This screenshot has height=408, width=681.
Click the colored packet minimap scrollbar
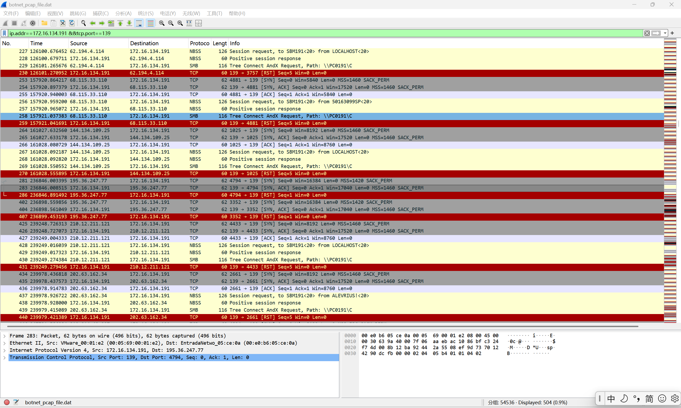[x=670, y=179]
